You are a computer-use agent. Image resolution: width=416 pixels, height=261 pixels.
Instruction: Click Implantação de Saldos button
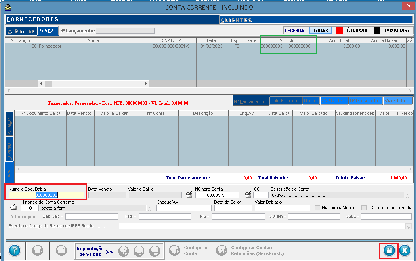click(90, 251)
